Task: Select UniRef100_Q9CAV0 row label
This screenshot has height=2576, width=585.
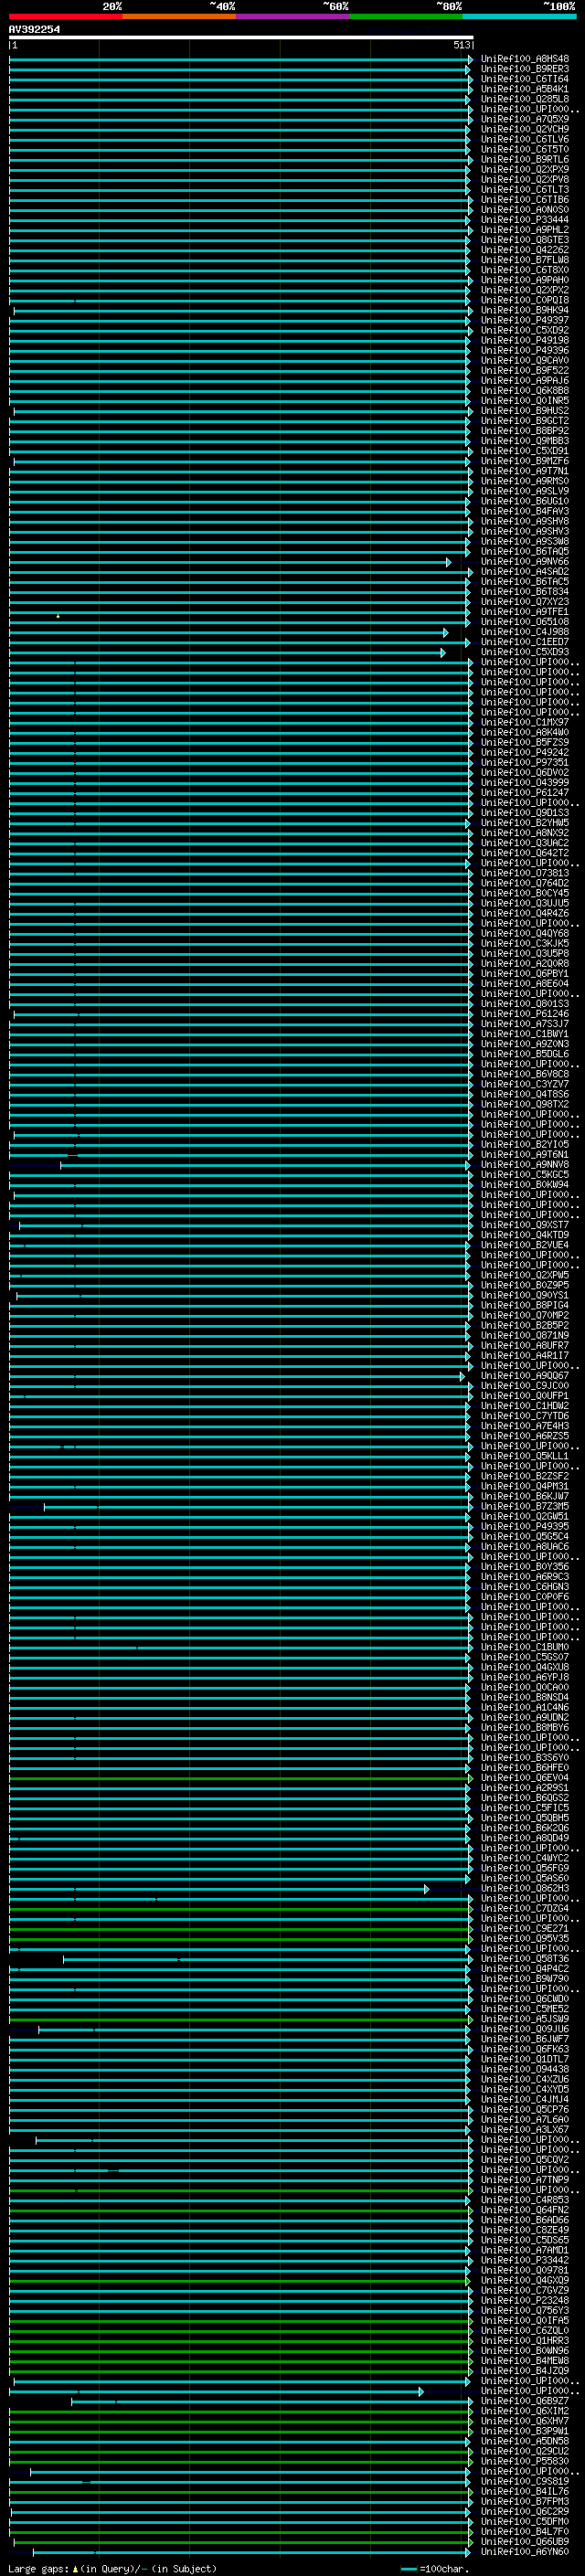Action: [x=525, y=360]
